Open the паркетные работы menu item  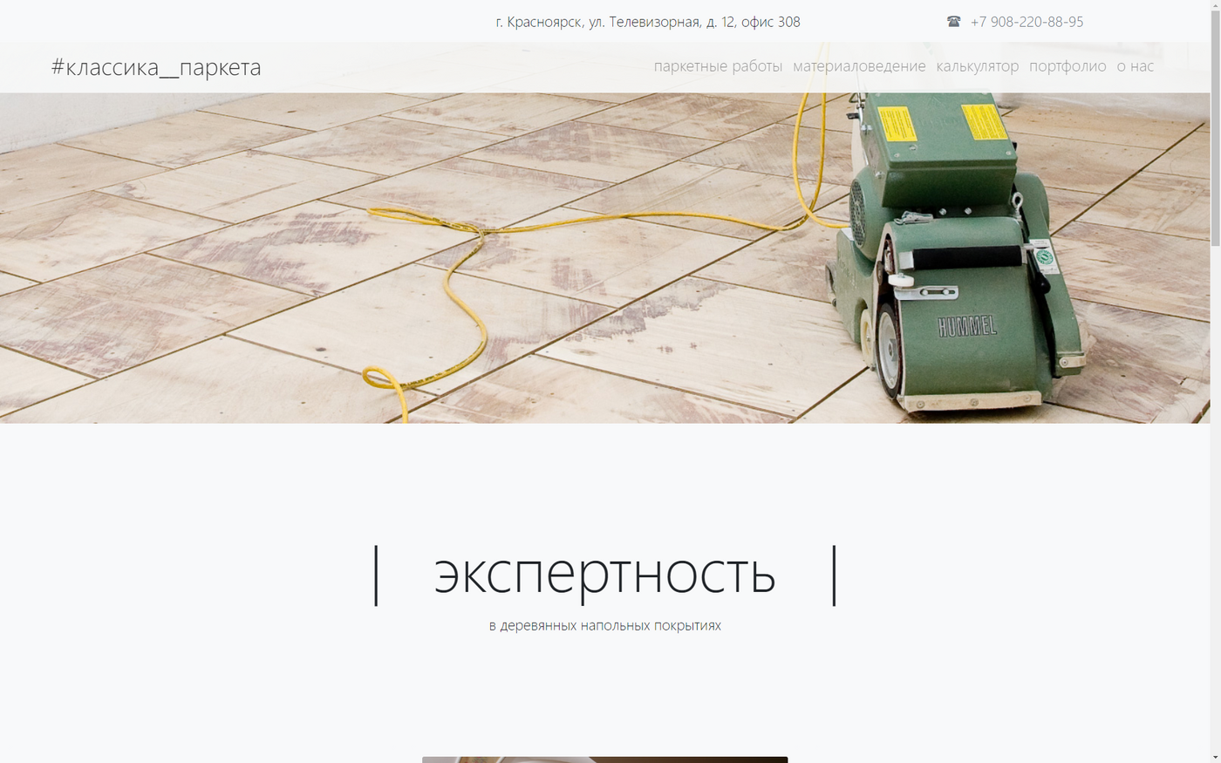[718, 66]
